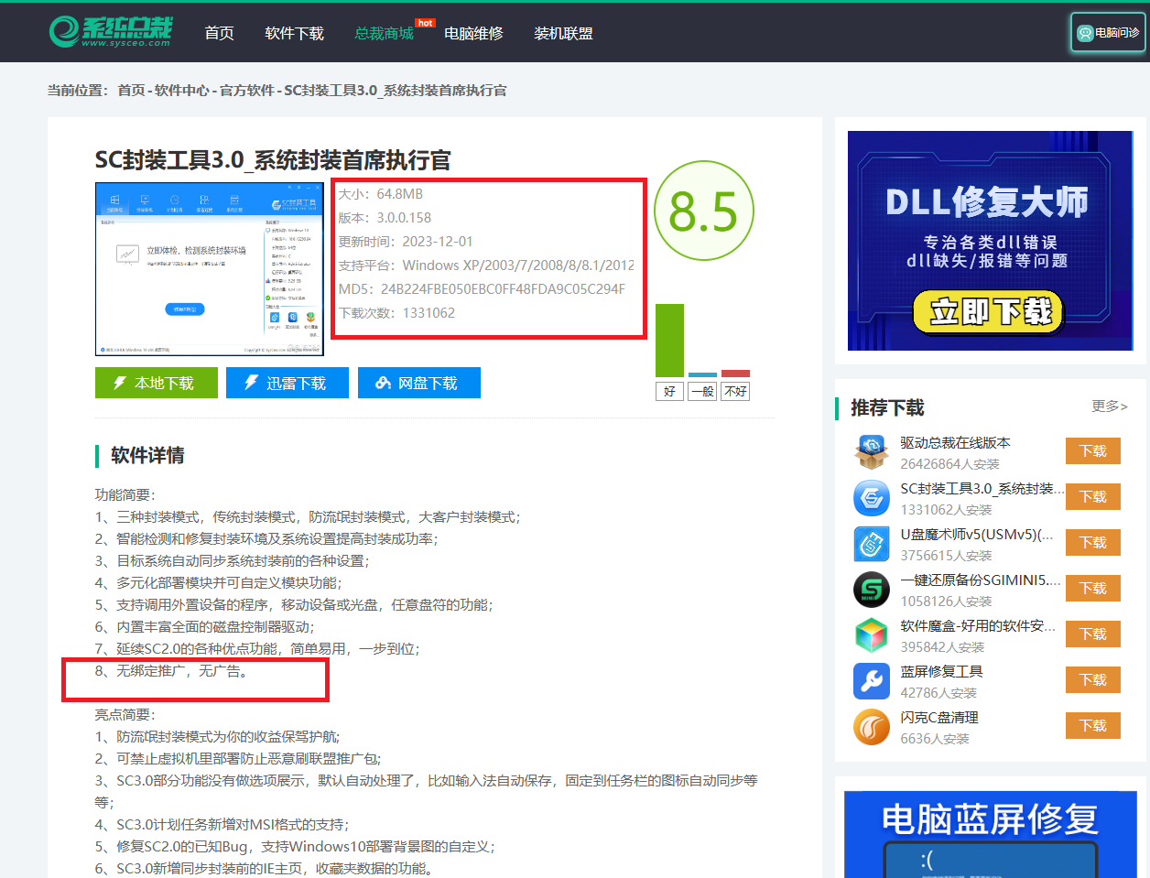Click 下载 next to 蓝屏修复工具
Image resolution: width=1150 pixels, height=878 pixels.
1093,679
